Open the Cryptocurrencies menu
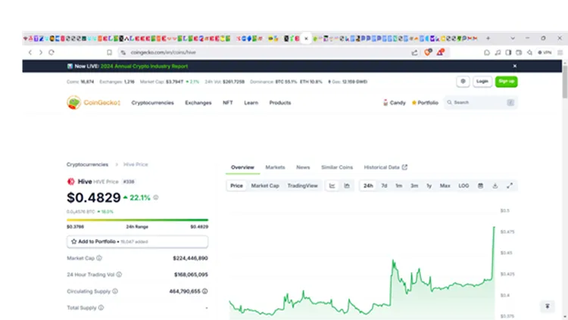This screenshot has height=320, width=568. [152, 103]
